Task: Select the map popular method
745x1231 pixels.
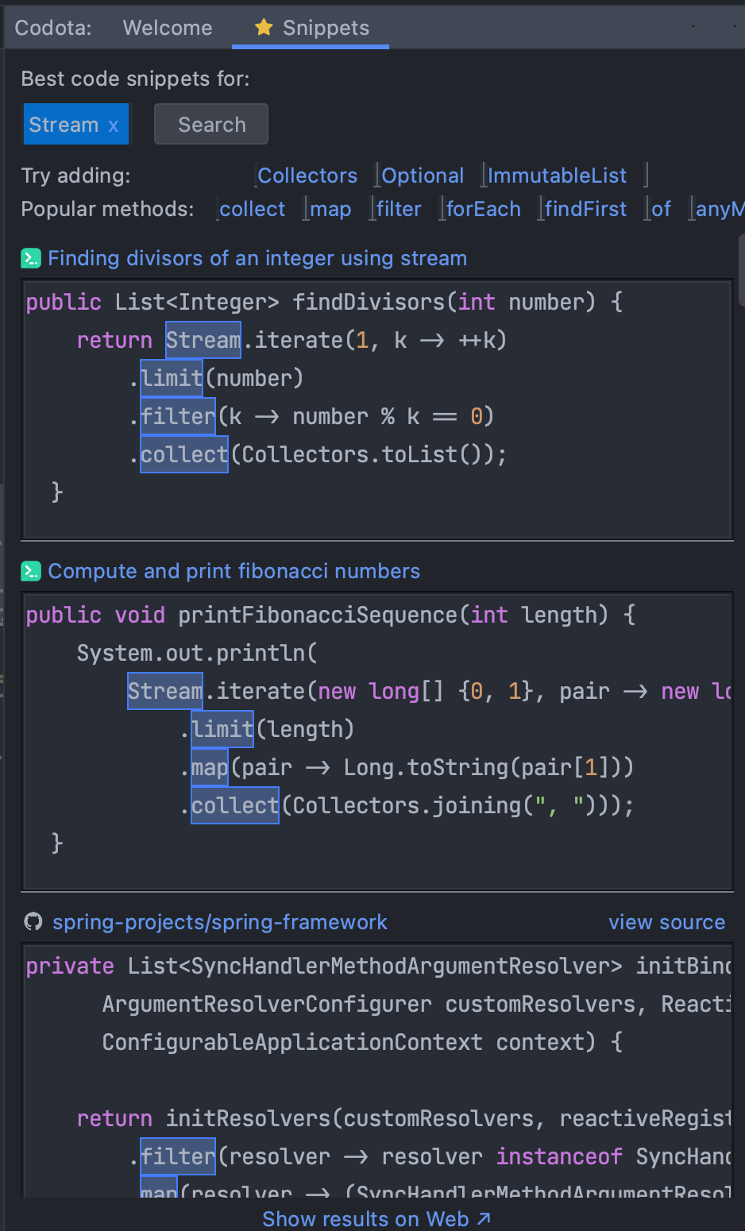Action: 330,209
